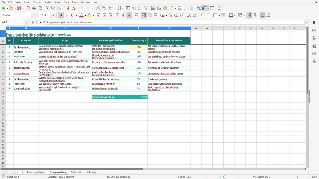This screenshot has height=179, width=319.
Task: Toggle Bold formatting
Action: (61, 15)
